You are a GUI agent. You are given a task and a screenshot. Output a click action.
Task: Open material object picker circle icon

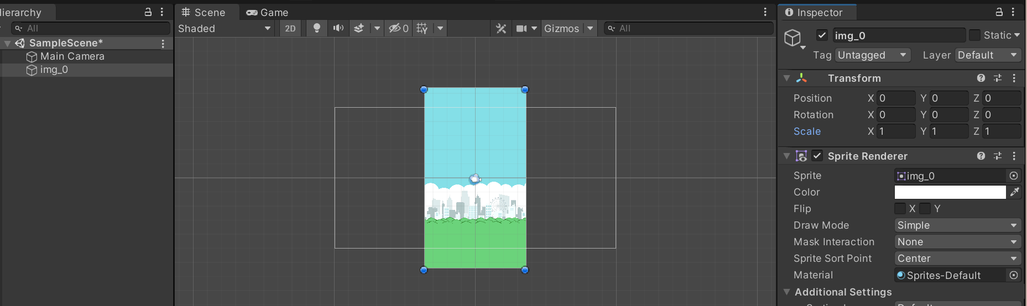click(x=1014, y=275)
